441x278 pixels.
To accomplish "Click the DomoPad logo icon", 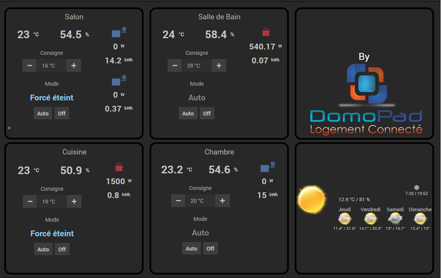I will [x=367, y=84].
